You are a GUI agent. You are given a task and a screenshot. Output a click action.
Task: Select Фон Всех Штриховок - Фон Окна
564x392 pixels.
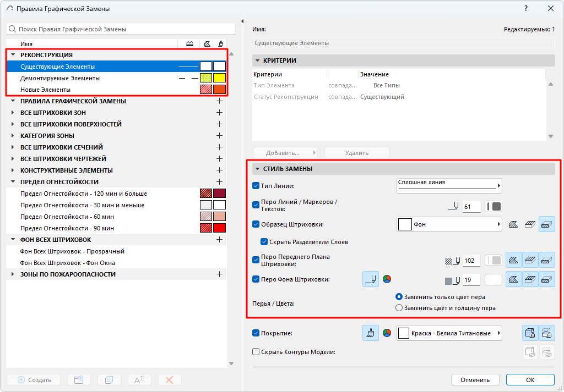(117, 263)
